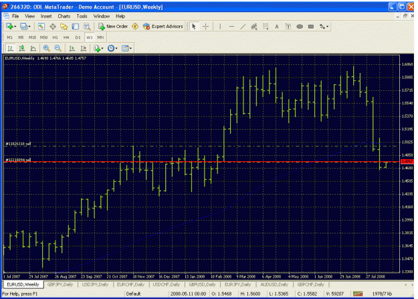418x299 pixels.
Task: Select the Crosshair tool
Action: (205, 26)
